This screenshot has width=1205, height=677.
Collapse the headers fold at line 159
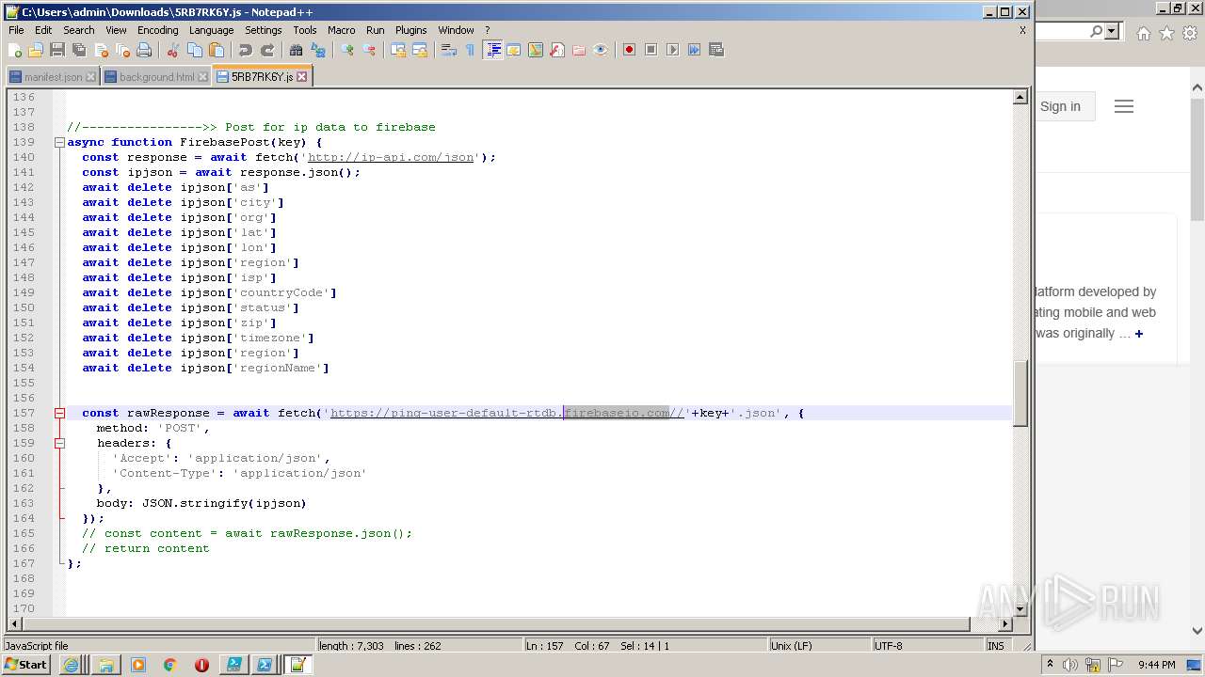59,443
